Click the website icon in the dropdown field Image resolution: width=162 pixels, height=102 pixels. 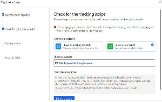pyautogui.click(x=57, y=63)
